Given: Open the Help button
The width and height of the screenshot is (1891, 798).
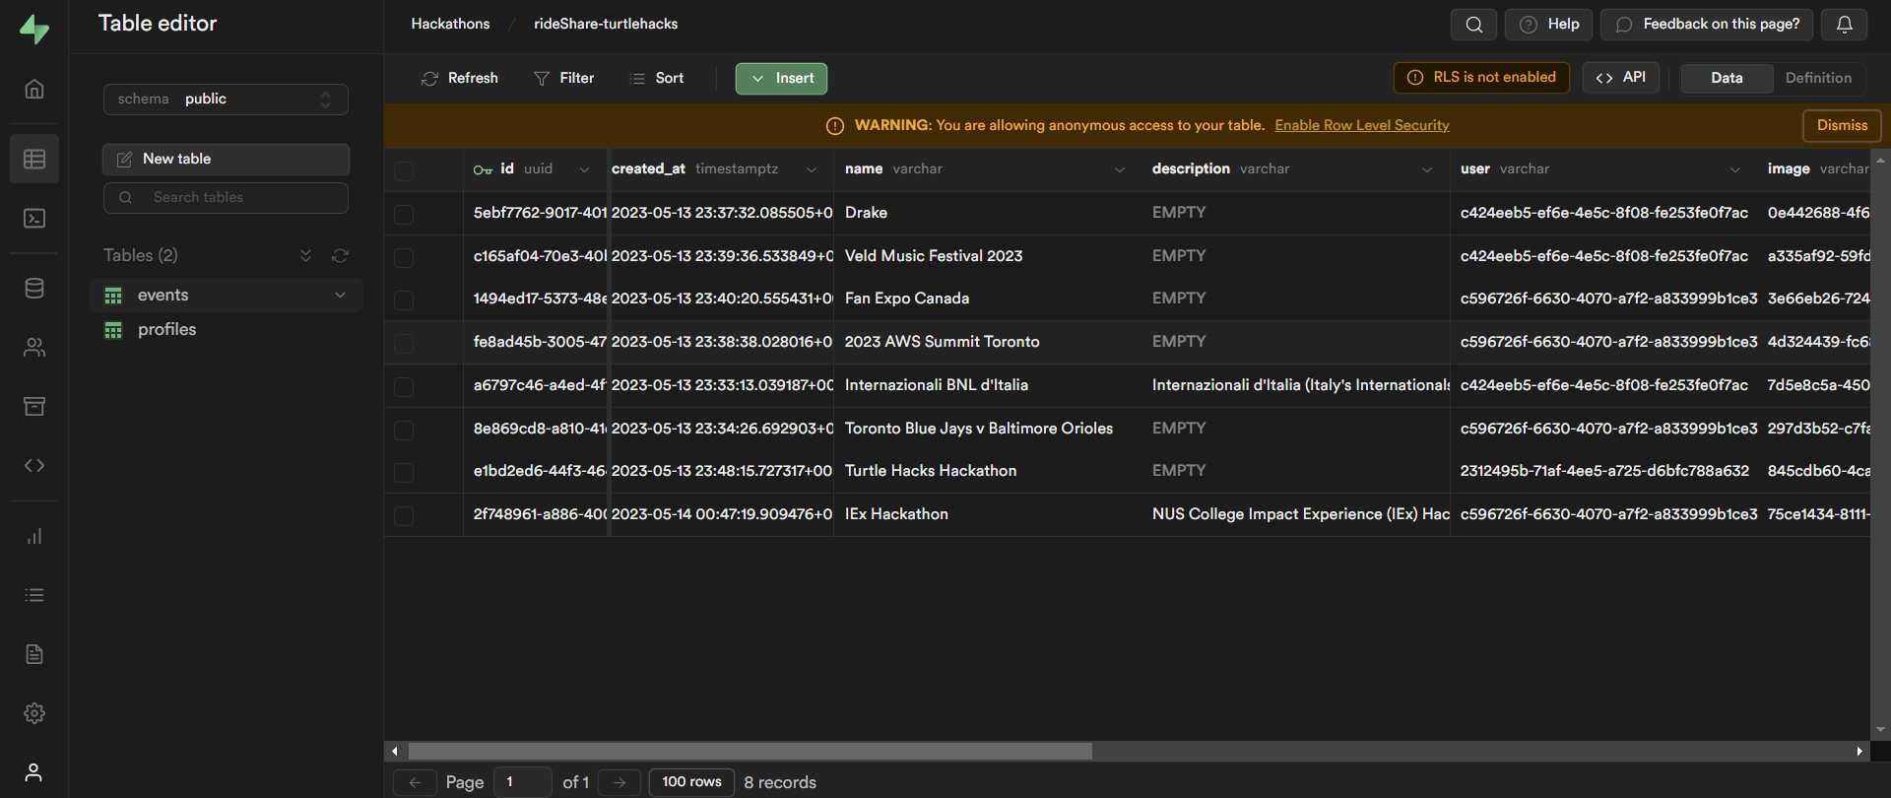Looking at the screenshot, I should 1549,25.
